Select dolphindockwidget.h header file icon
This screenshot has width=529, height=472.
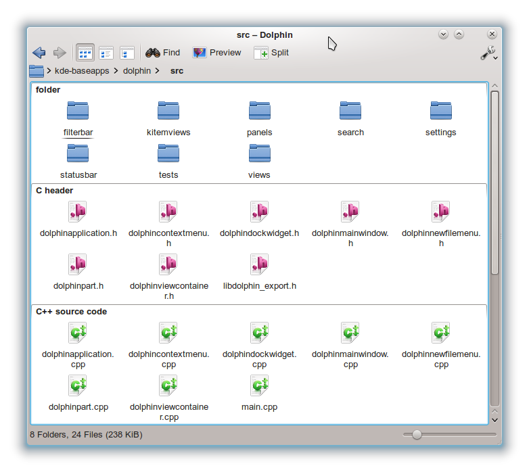tap(260, 212)
